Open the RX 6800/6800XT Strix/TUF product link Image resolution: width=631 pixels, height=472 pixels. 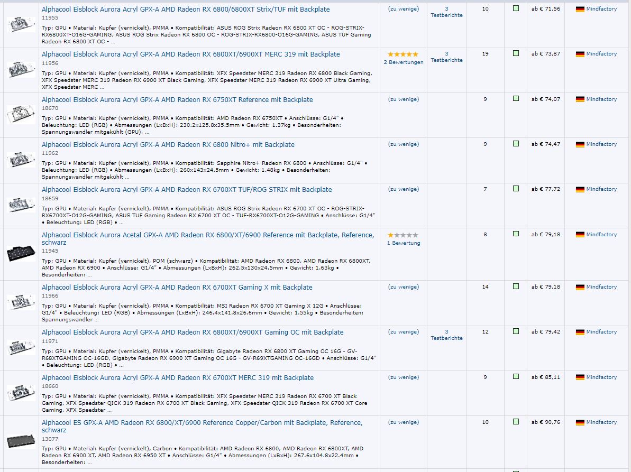[186, 9]
